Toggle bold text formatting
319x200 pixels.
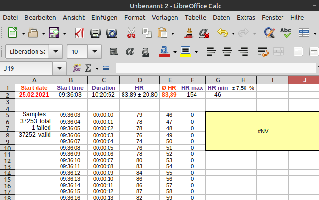point(113,51)
